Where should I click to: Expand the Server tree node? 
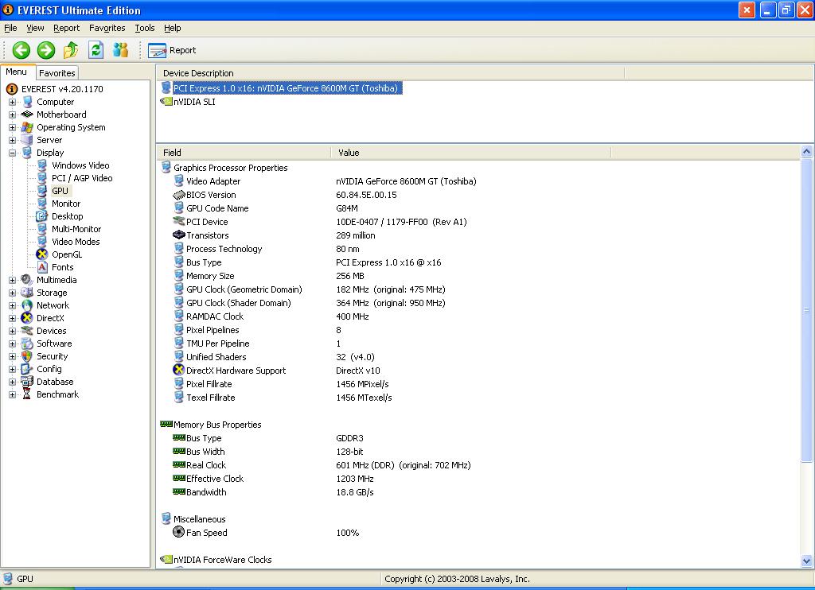pos(12,140)
